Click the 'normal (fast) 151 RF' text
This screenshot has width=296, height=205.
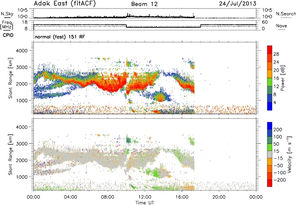[60, 37]
